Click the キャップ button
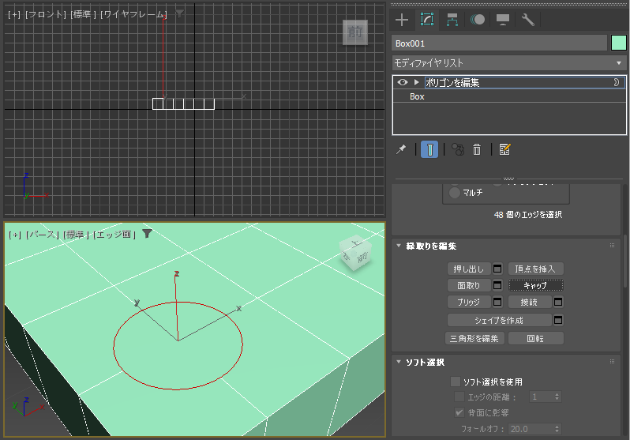Screen dimensions: 630x440 (x=535, y=285)
